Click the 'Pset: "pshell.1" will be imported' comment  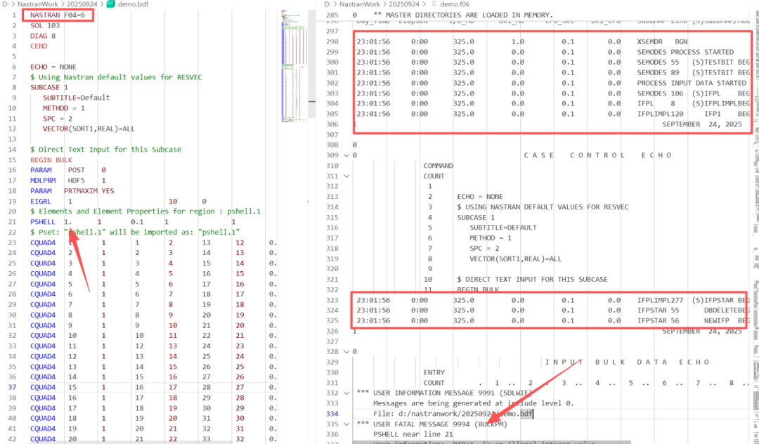pyautogui.click(x=135, y=232)
